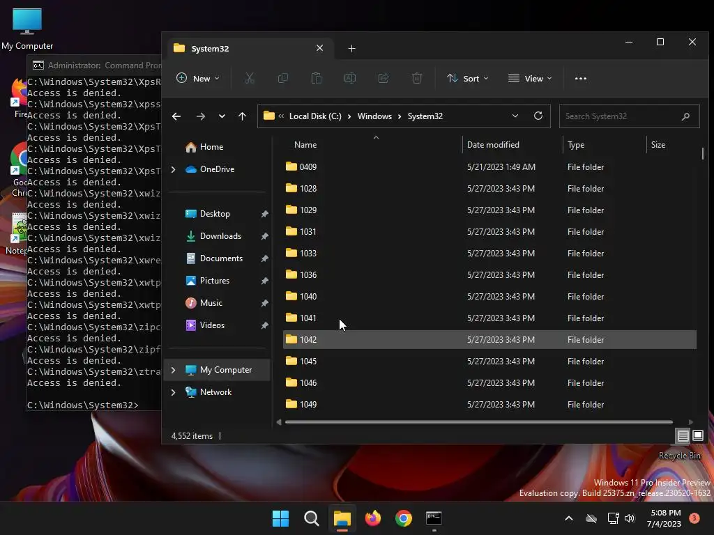Open the clock showing 5:08 PM

tap(664, 518)
